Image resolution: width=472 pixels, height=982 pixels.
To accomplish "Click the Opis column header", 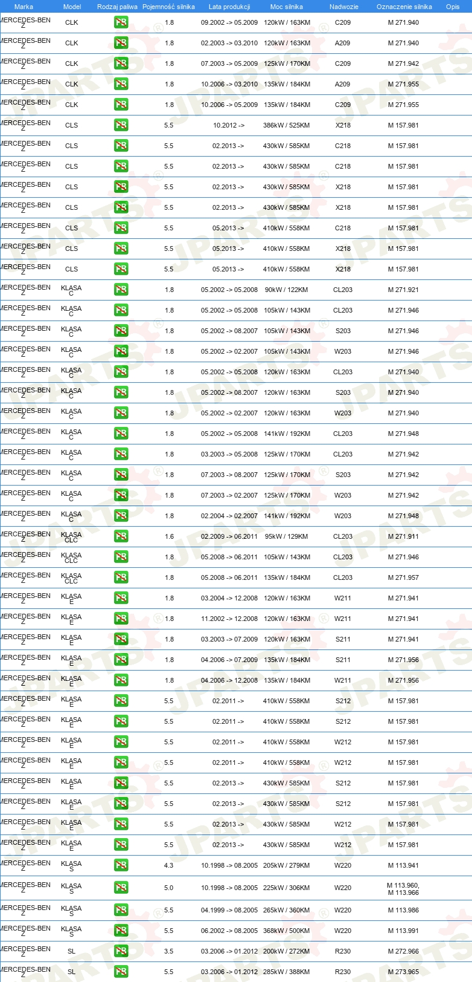I will click(453, 7).
